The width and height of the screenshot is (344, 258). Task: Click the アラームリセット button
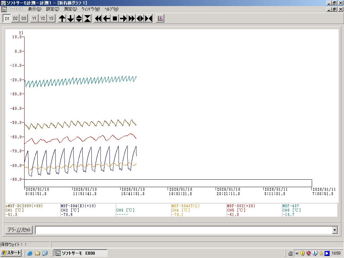coord(19,230)
